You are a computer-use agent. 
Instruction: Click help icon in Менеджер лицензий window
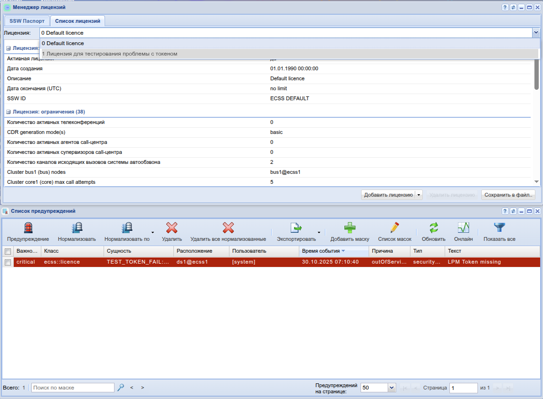pos(505,7)
